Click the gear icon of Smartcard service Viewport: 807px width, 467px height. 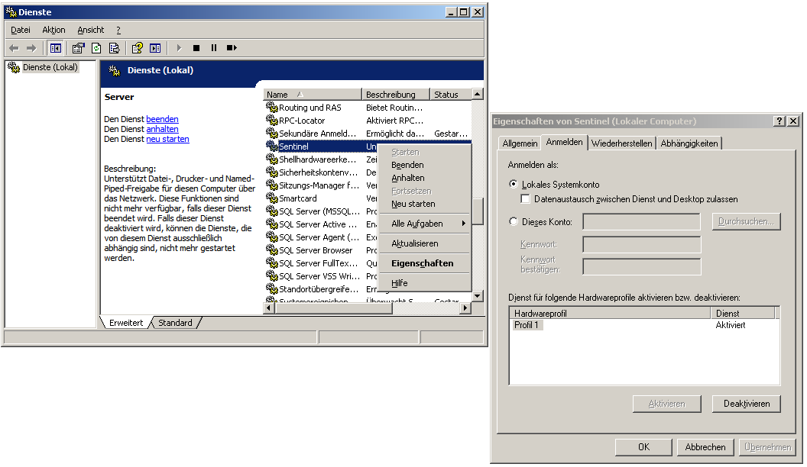(x=272, y=198)
